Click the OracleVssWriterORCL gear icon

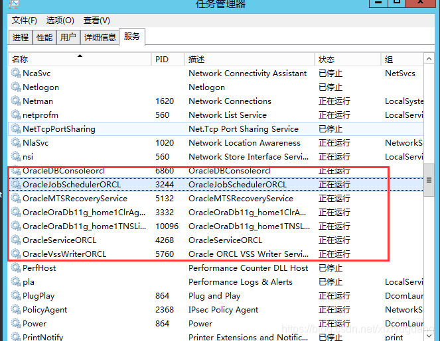point(16,254)
